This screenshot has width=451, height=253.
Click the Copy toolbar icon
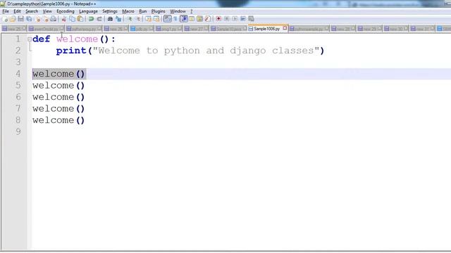[72, 19]
